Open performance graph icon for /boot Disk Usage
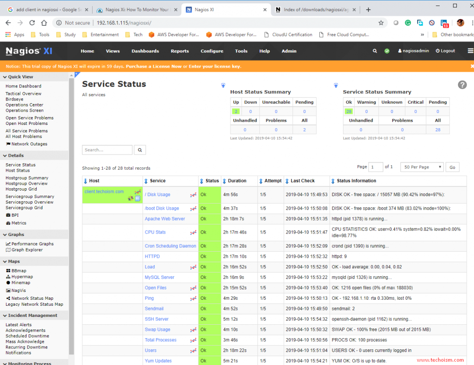 coord(193,209)
